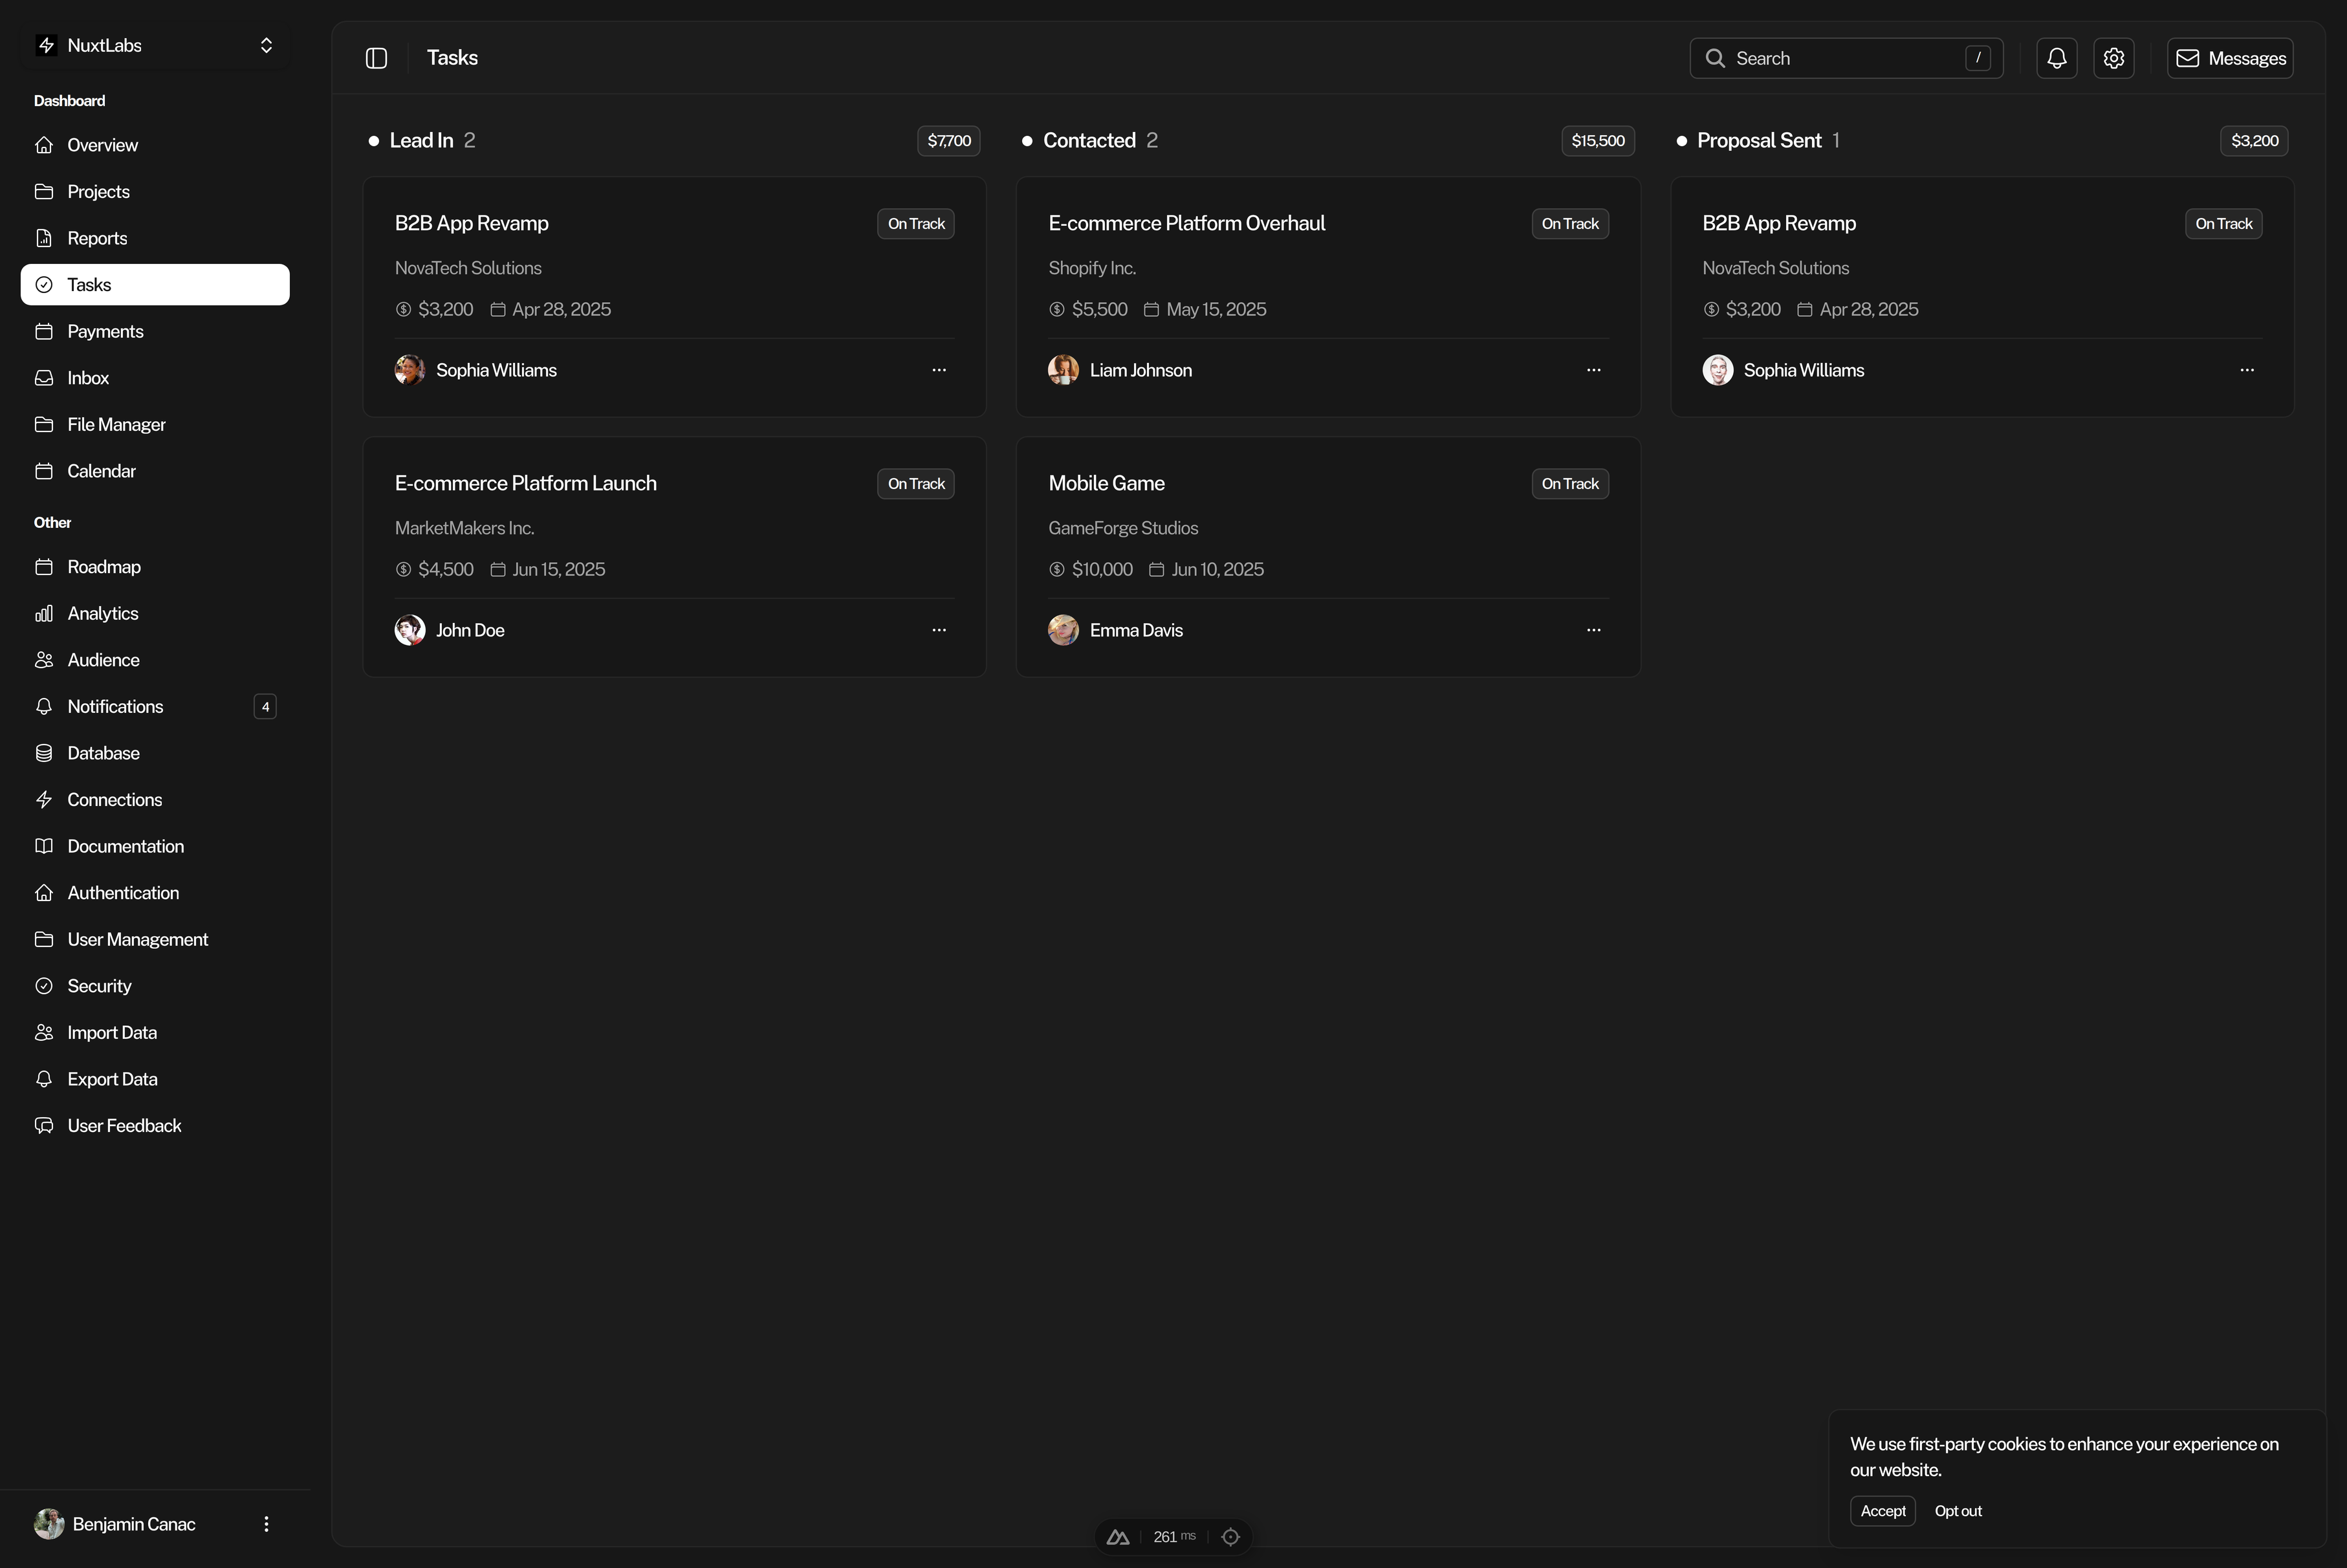Toggle the sidebar collapse icon

click(x=376, y=58)
